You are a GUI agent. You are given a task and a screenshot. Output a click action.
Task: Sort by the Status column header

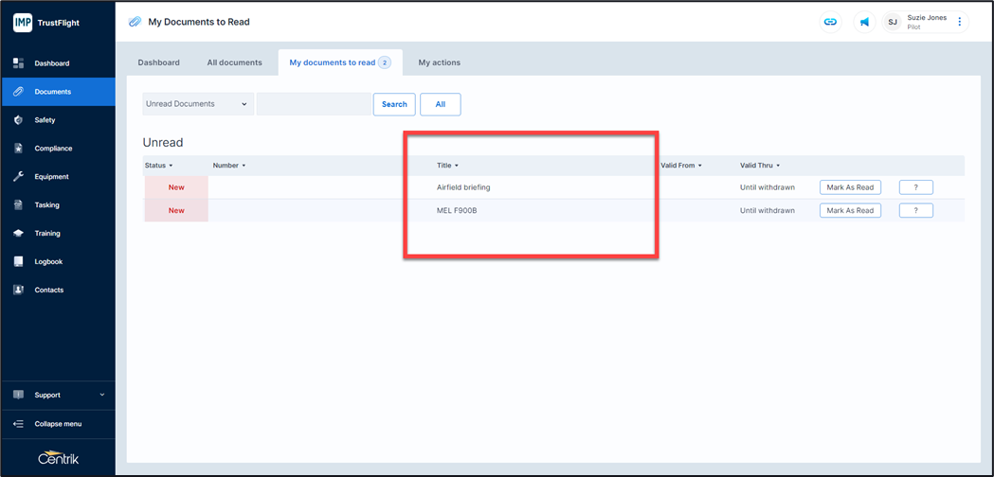click(x=158, y=166)
